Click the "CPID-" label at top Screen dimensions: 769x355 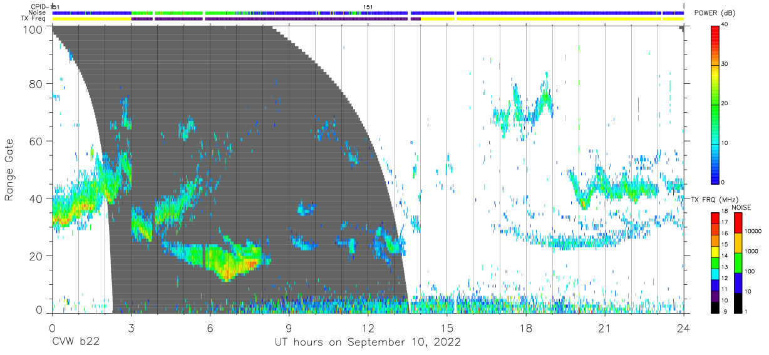(x=39, y=7)
